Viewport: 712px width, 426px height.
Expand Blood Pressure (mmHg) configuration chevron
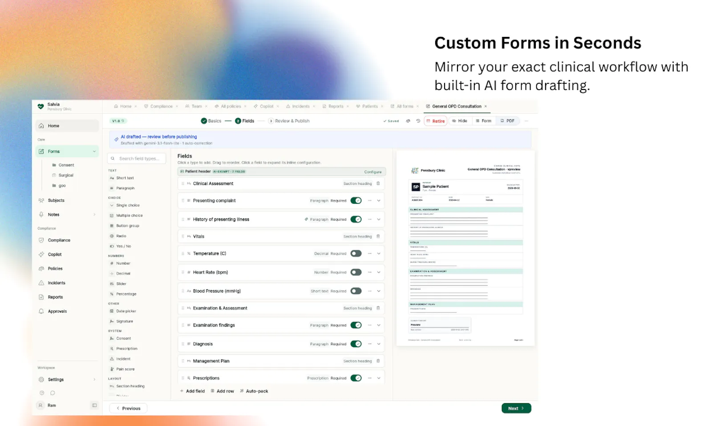[x=379, y=291]
